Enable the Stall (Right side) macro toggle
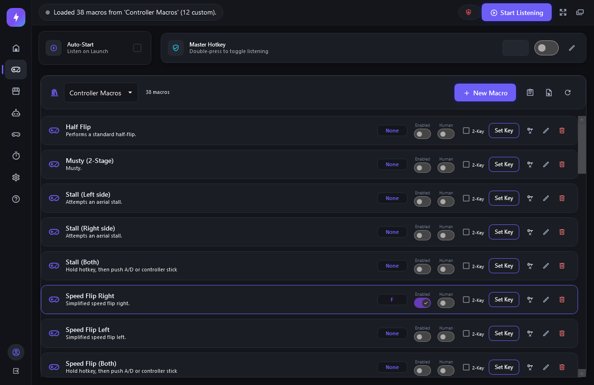The image size is (594, 385). click(x=422, y=236)
